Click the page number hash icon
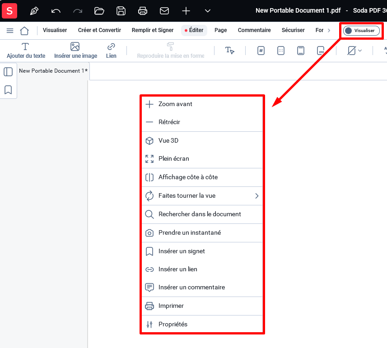This screenshot has height=348, width=387. pyautogui.click(x=261, y=51)
